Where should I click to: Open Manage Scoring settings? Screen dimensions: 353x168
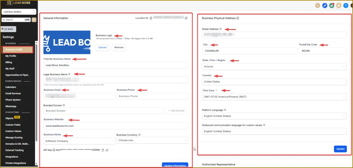[14, 138]
